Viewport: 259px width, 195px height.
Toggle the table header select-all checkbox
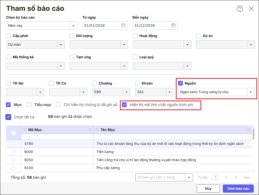tap(14, 133)
